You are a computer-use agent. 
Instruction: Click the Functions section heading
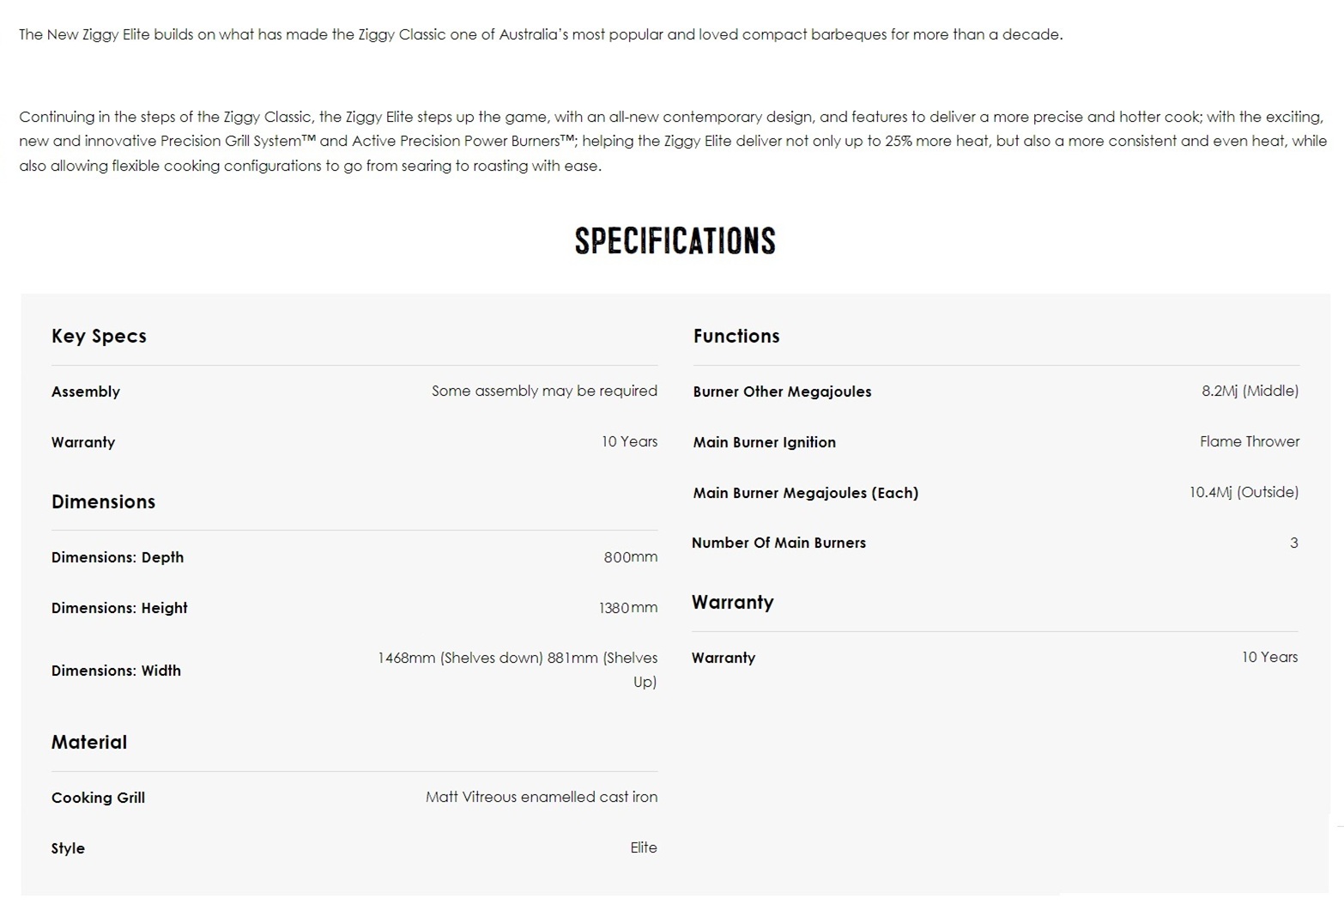(736, 336)
